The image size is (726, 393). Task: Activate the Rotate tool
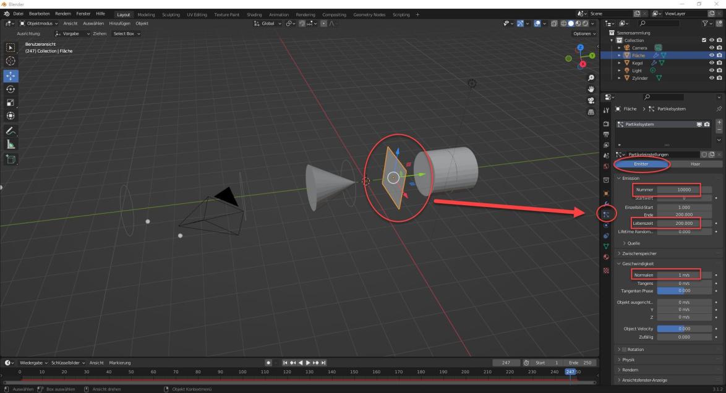[11, 90]
